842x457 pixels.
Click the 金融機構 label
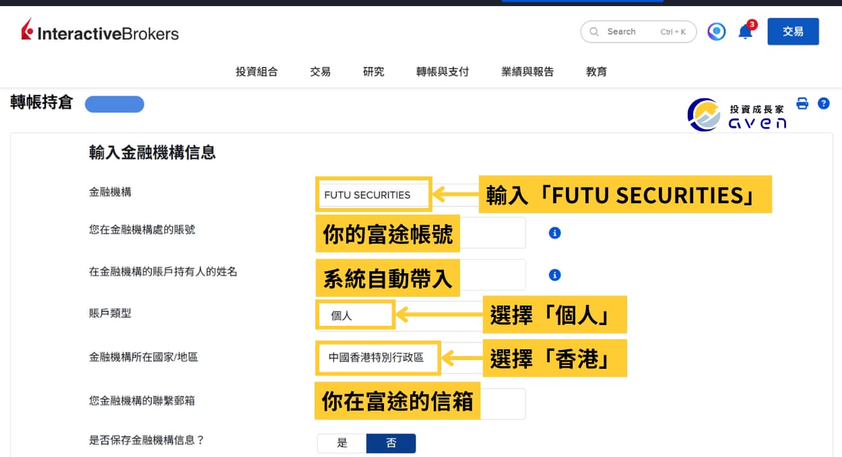tap(110, 192)
